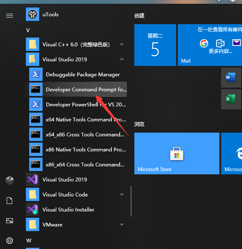242x249 pixels.
Task: Click the 'Mail' label on the mail tile
Action: click(186, 61)
